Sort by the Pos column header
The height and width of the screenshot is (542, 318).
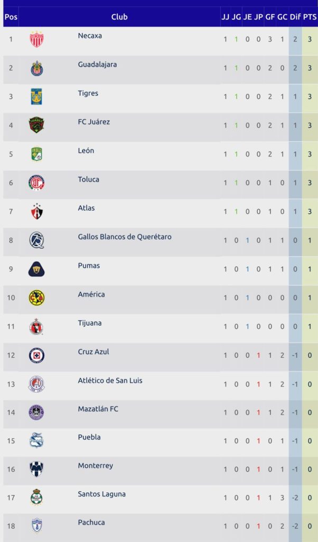click(11, 17)
